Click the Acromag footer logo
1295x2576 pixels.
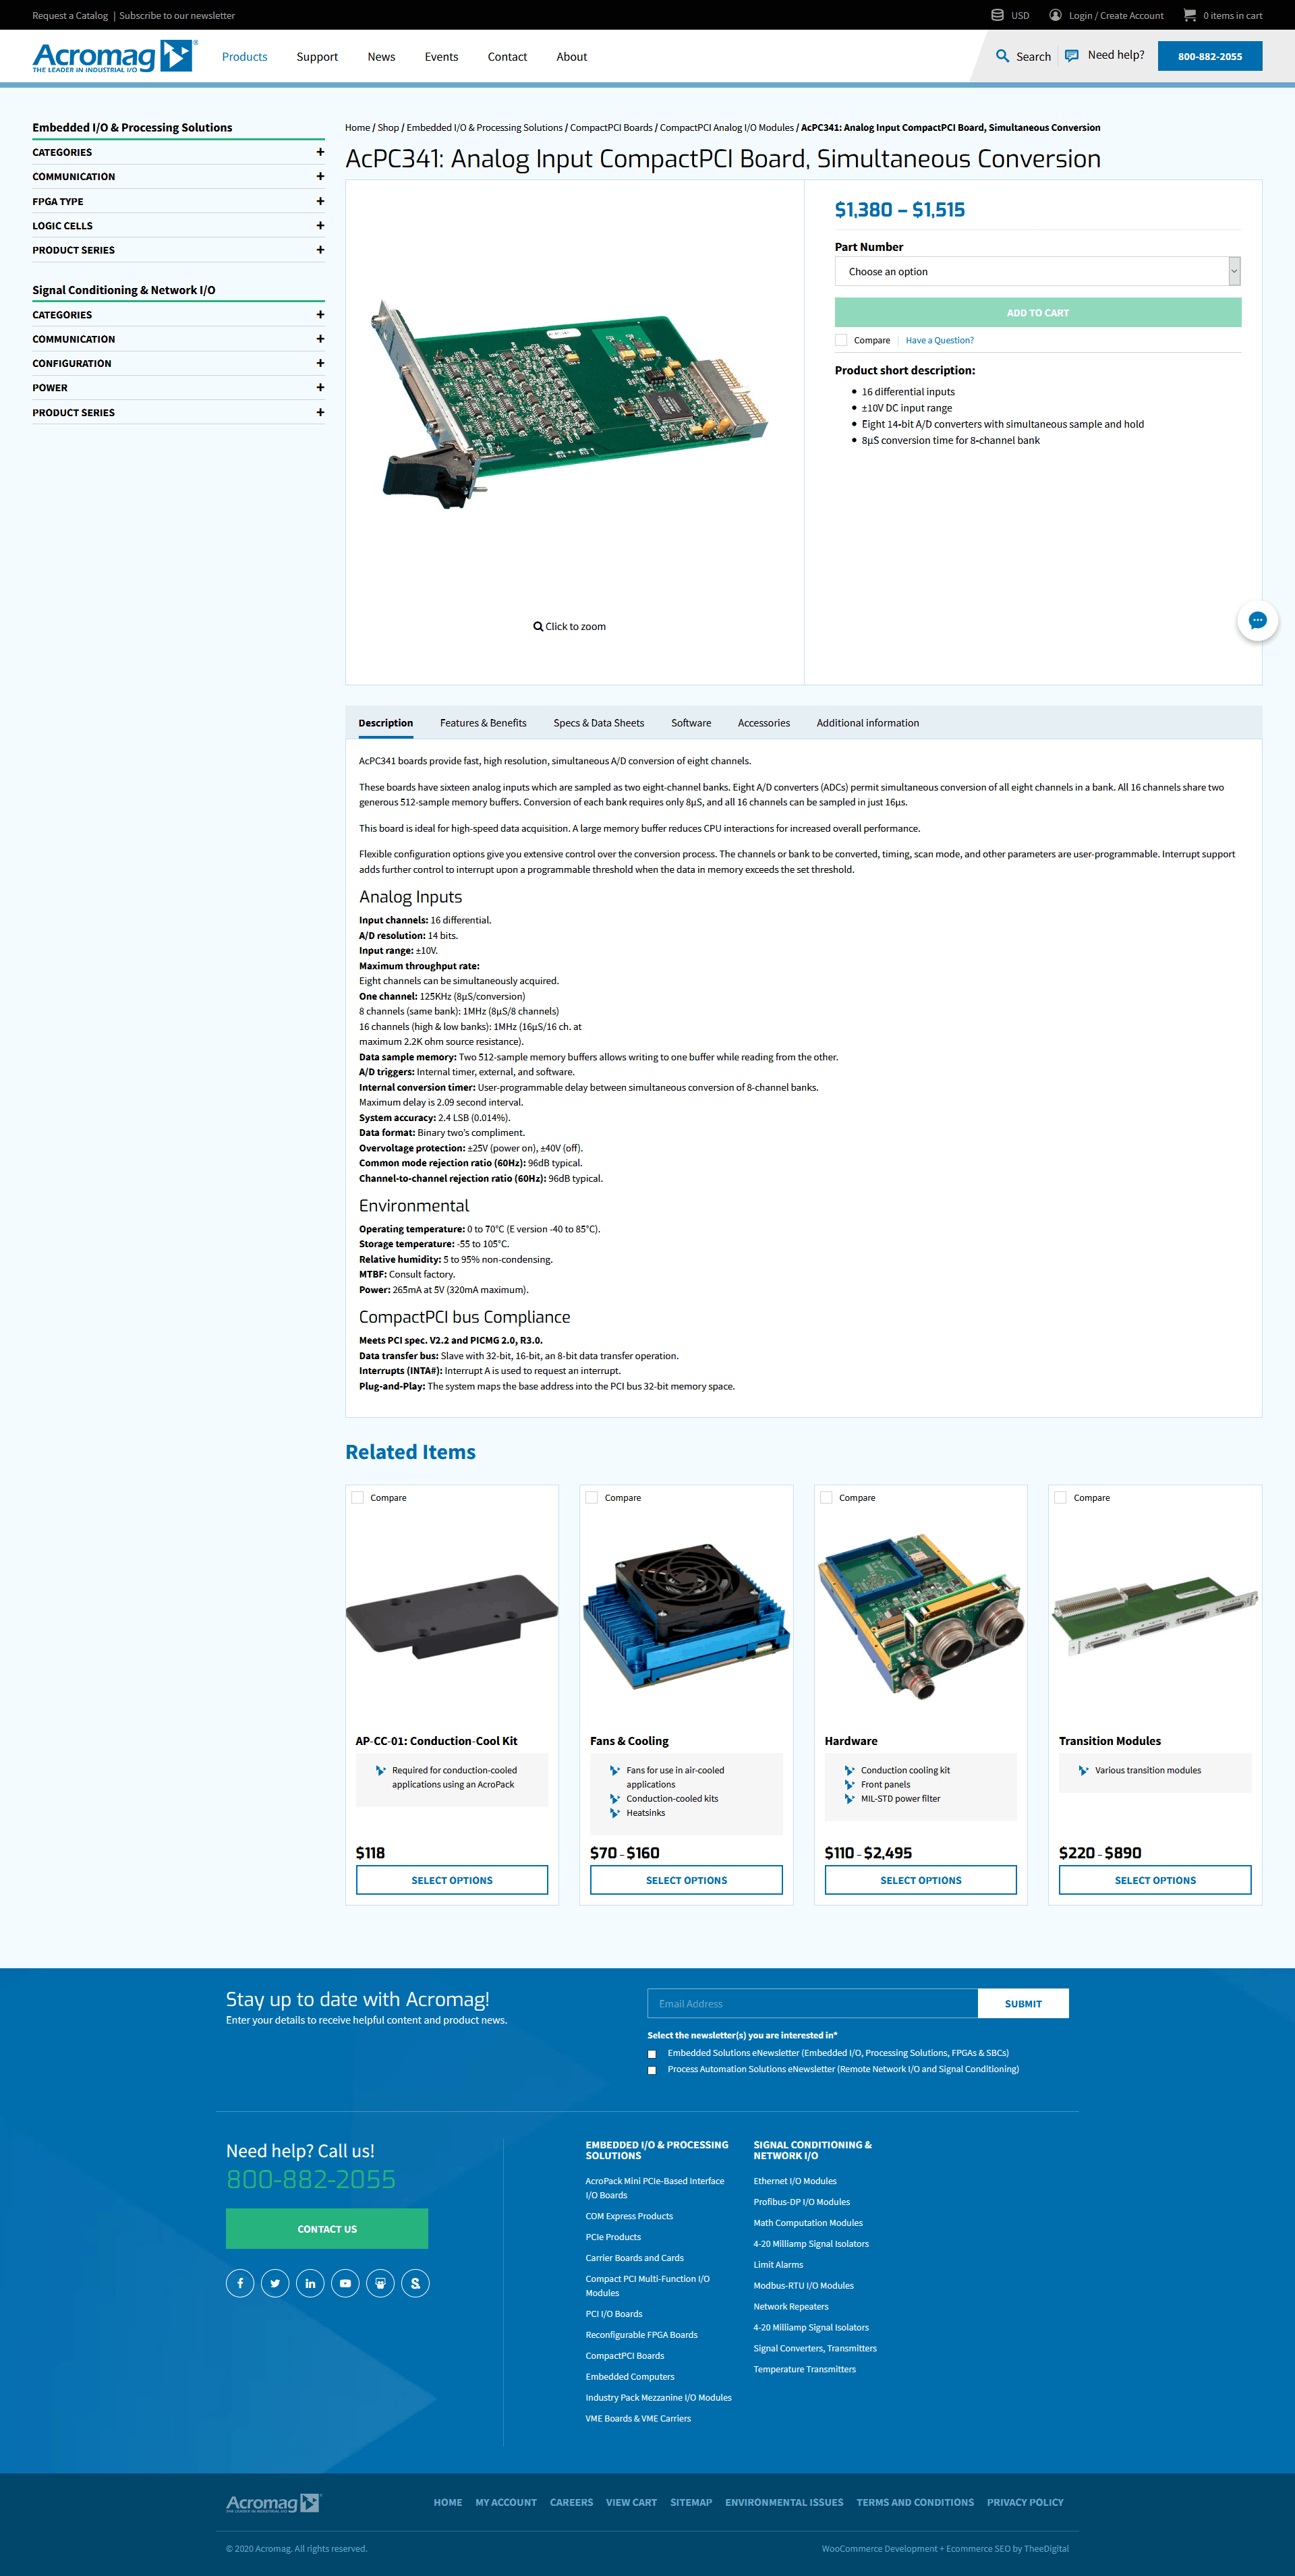[273, 2503]
